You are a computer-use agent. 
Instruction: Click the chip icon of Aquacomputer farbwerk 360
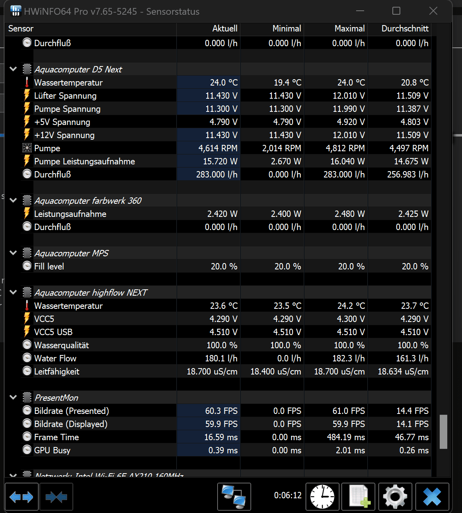[27, 201]
